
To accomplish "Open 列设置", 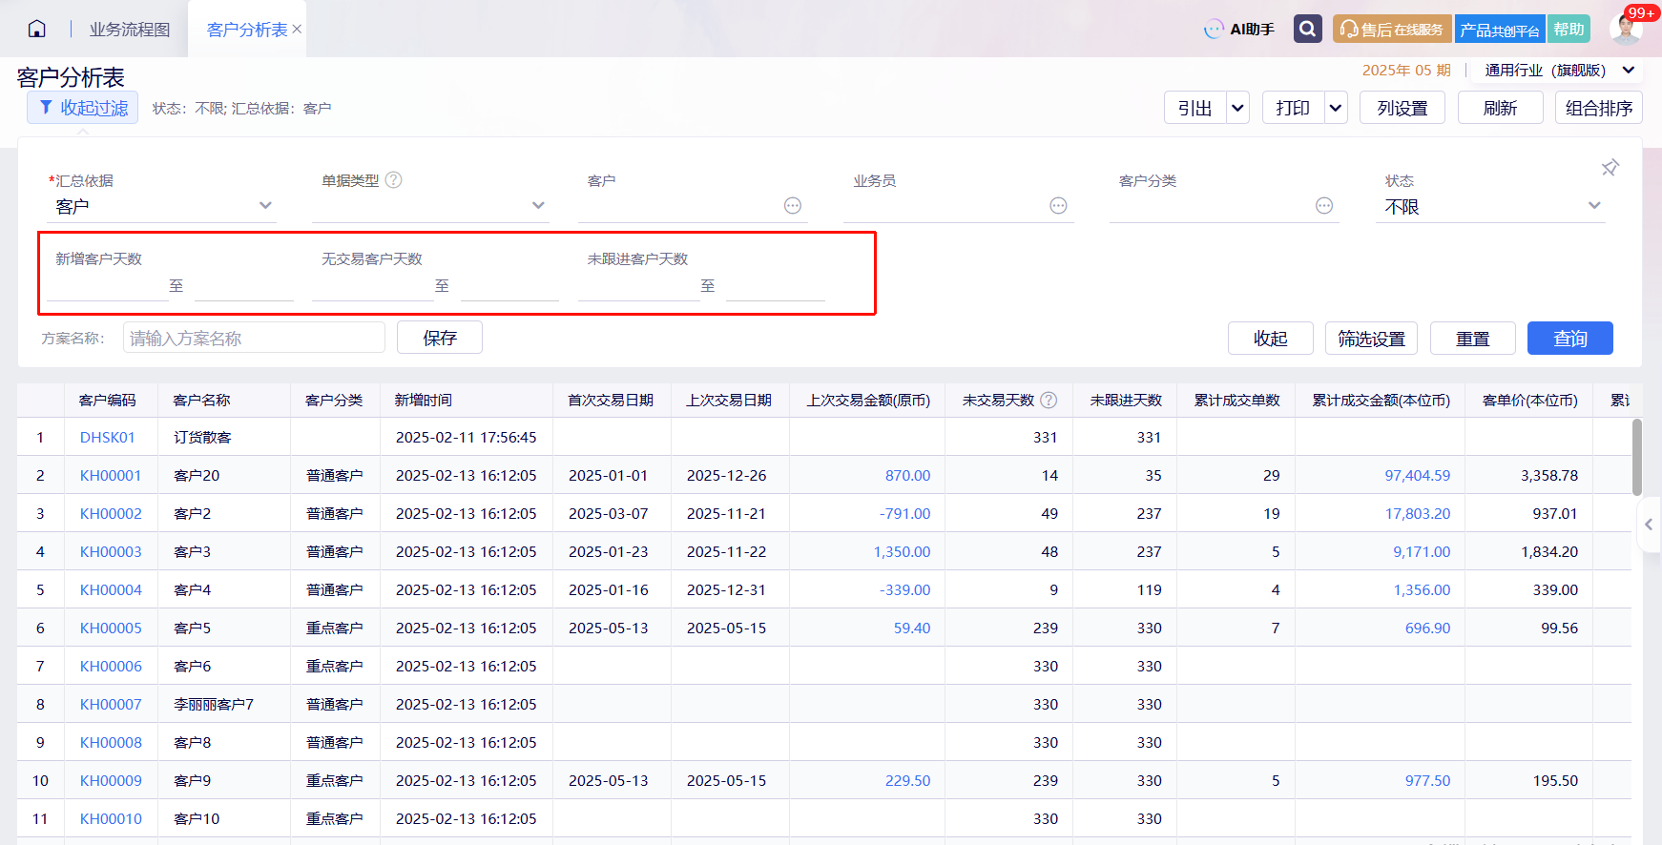I will tap(1402, 108).
